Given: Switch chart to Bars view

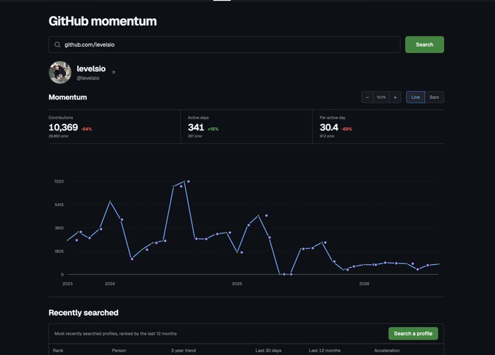Looking at the screenshot, I should [x=435, y=97].
